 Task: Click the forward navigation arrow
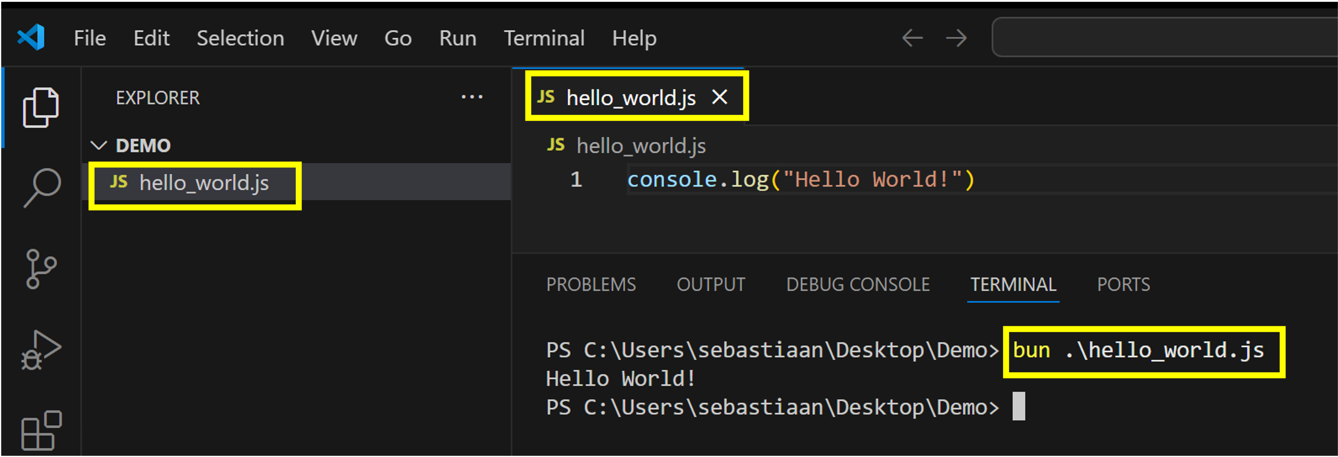click(956, 37)
